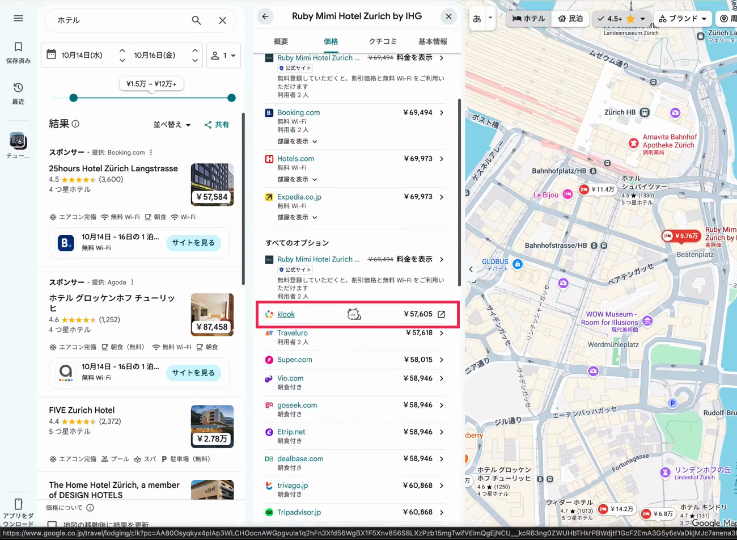Open the three-dot menu of the Agoda sponsored ad
The width and height of the screenshot is (737, 540).
(132, 282)
